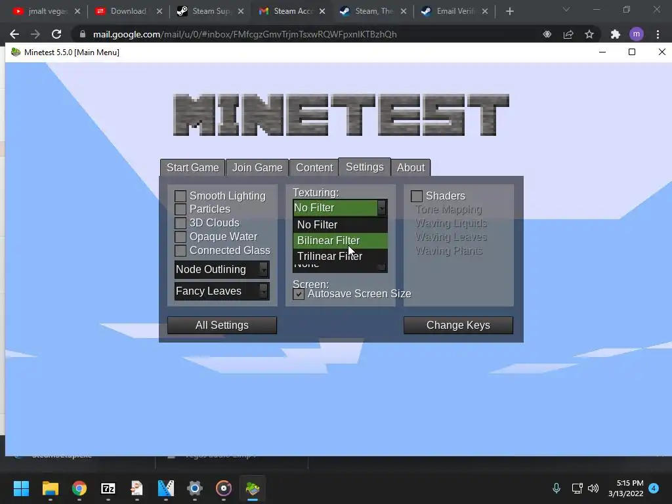Open the document app in taskbar

tap(136, 488)
